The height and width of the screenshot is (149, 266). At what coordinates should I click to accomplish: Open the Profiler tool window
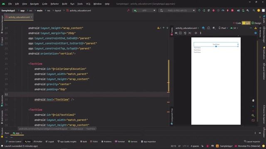click(x=38, y=142)
